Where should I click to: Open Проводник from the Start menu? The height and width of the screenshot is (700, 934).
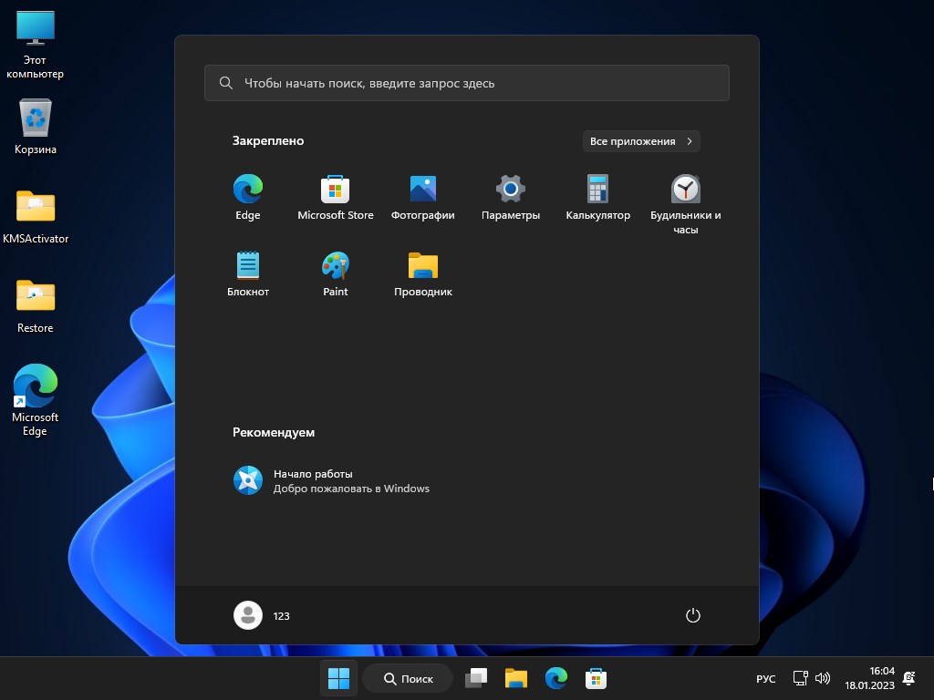(x=422, y=266)
